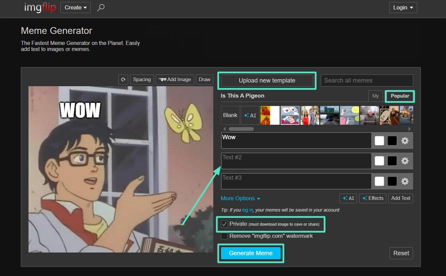This screenshot has width=446, height=276.
Task: Click the first text box containing Wow
Action: [x=296, y=140]
